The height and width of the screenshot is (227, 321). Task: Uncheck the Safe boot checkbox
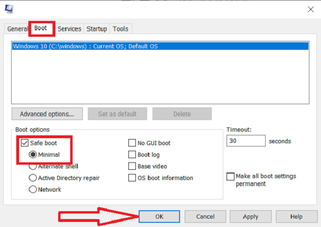pyautogui.click(x=24, y=143)
